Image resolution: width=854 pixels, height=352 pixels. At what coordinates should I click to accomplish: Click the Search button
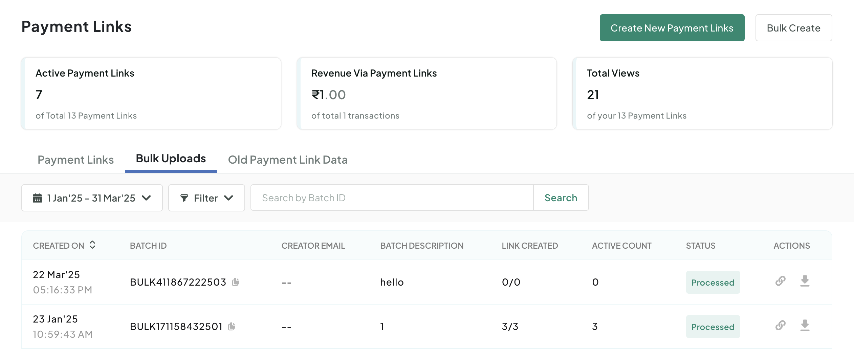click(561, 198)
